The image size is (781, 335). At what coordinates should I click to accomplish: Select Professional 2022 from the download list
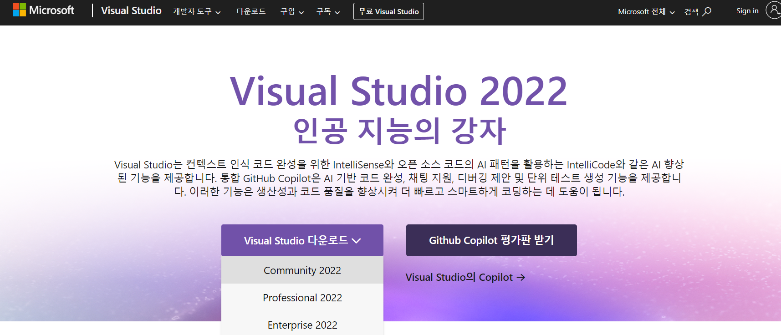(302, 298)
